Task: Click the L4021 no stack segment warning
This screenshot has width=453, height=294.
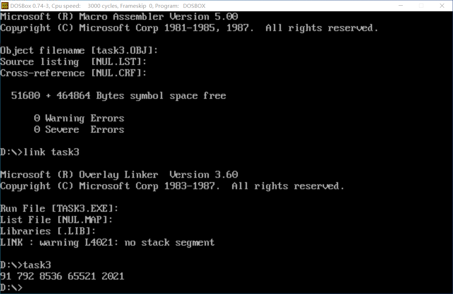Action: pos(107,242)
